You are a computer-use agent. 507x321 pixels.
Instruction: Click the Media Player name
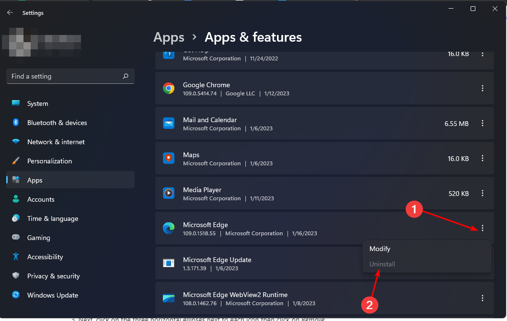[202, 190]
